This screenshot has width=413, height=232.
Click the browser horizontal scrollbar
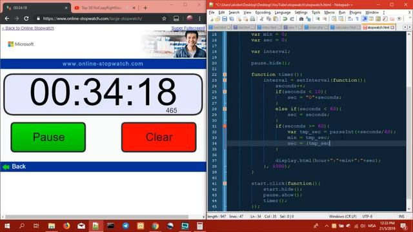(x=97, y=217)
